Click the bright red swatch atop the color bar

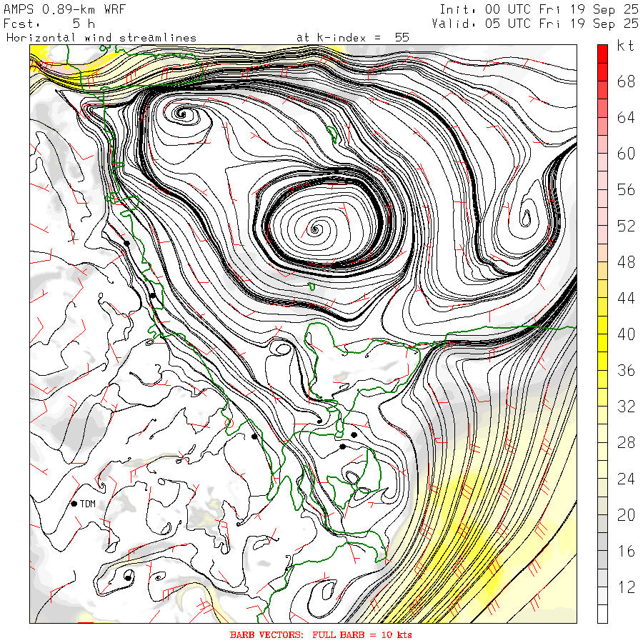point(602,53)
